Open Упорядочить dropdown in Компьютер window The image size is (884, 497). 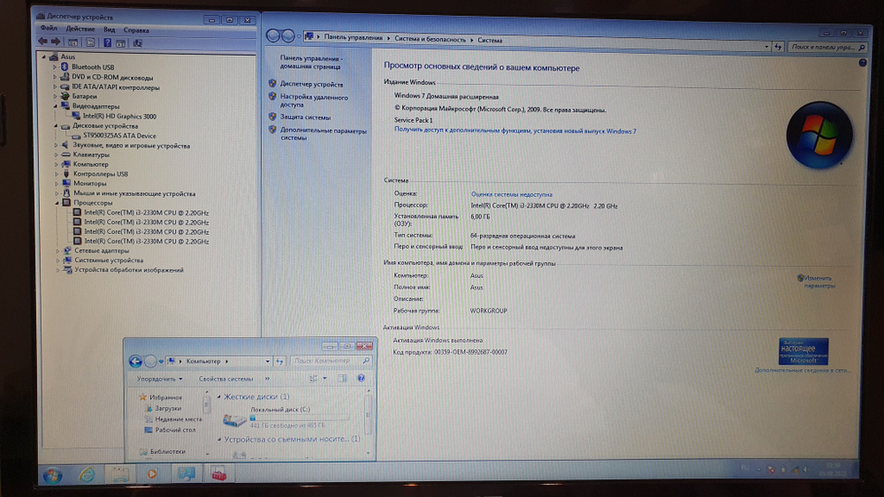(x=159, y=380)
